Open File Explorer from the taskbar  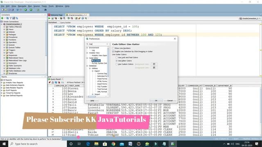coord(97,144)
